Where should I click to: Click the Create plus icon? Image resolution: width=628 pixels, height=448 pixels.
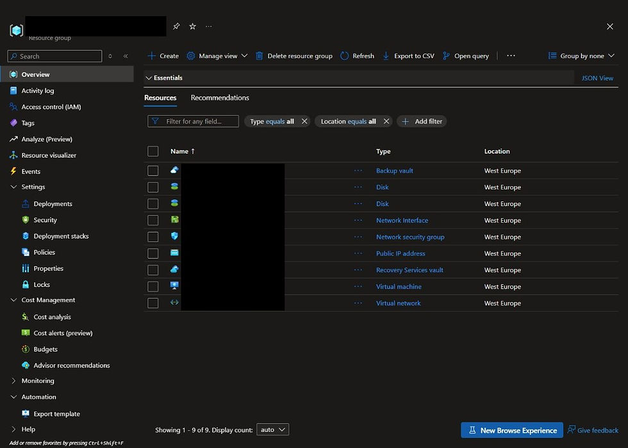point(151,56)
